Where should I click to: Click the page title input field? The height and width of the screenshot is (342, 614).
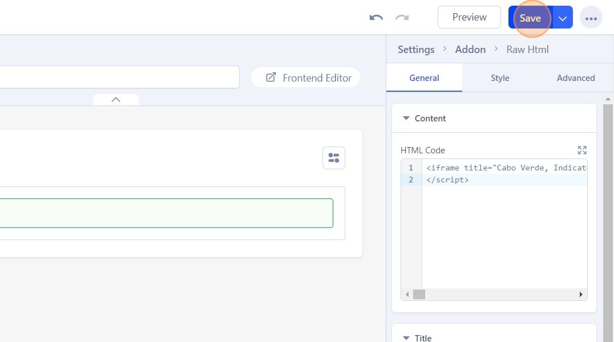119,77
